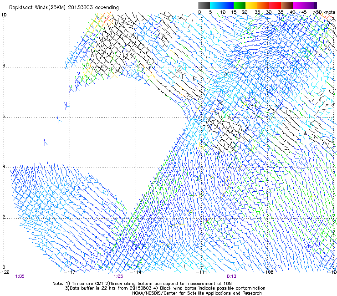337x296 pixels.
Task: Click latitude label 2 on left axis
Action: tap(4, 217)
